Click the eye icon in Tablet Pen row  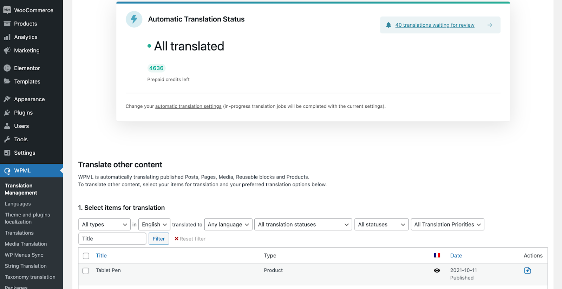(x=437, y=270)
